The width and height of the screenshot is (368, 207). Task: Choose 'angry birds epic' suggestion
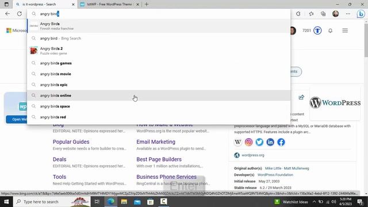tap(159, 85)
